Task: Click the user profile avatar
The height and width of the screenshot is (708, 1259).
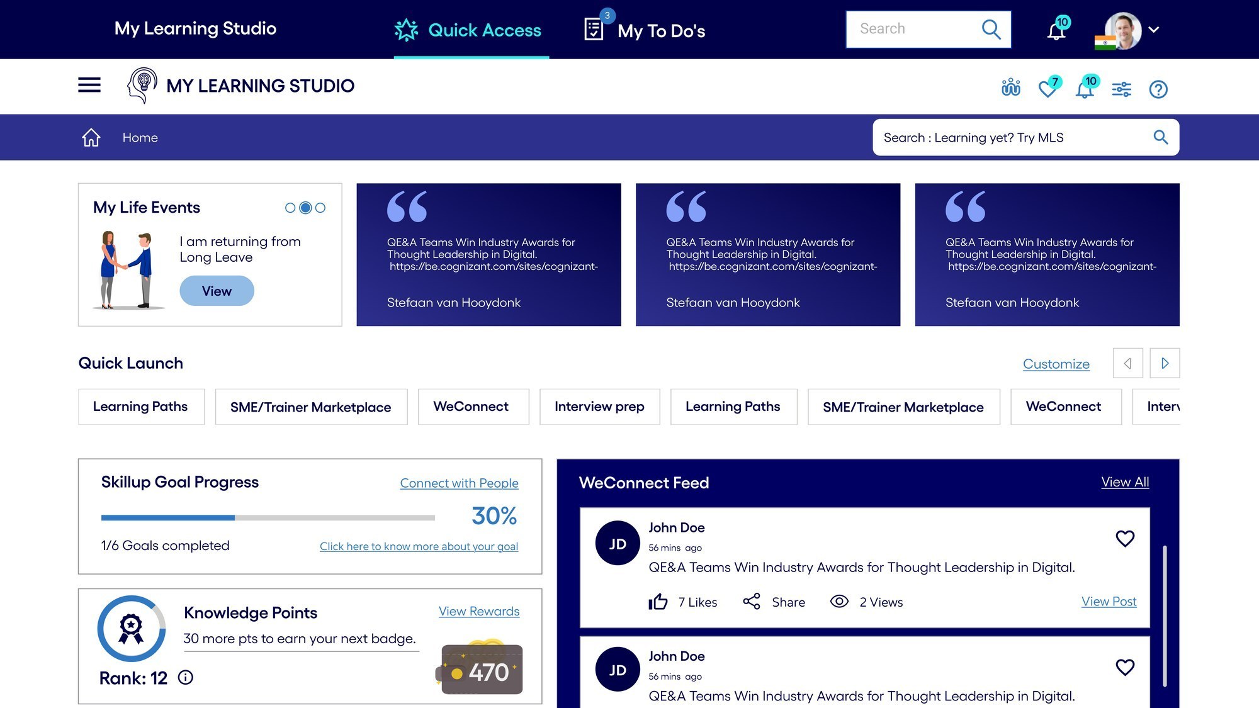Action: coord(1122,30)
